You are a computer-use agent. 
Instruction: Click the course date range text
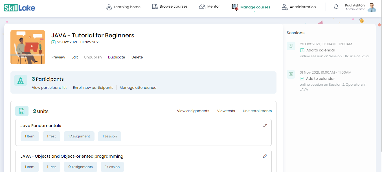point(78,42)
